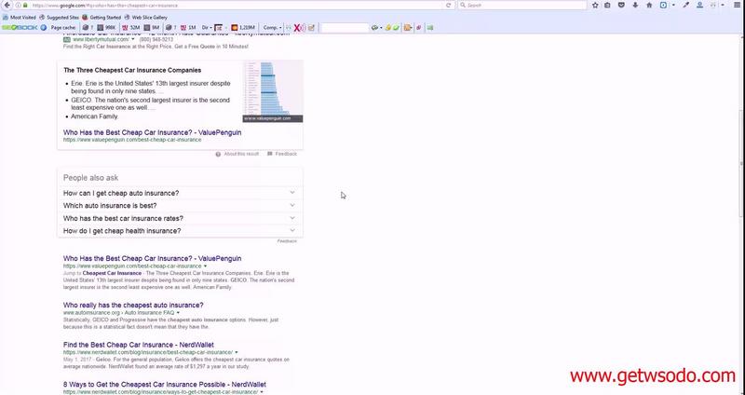This screenshot has width=745, height=395.
Task: Click the orange folder icon in SEO toolbar
Action: click(x=407, y=28)
